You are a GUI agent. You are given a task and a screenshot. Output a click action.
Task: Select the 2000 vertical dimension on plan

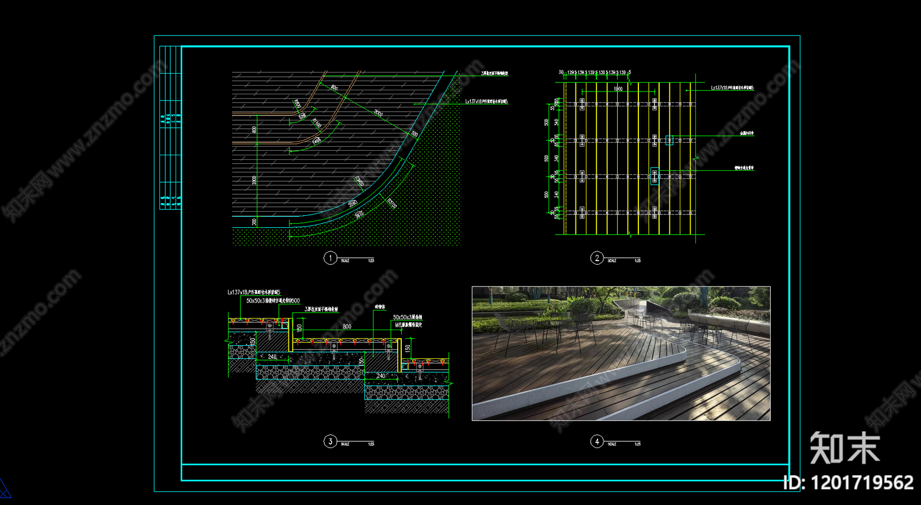coord(254,180)
